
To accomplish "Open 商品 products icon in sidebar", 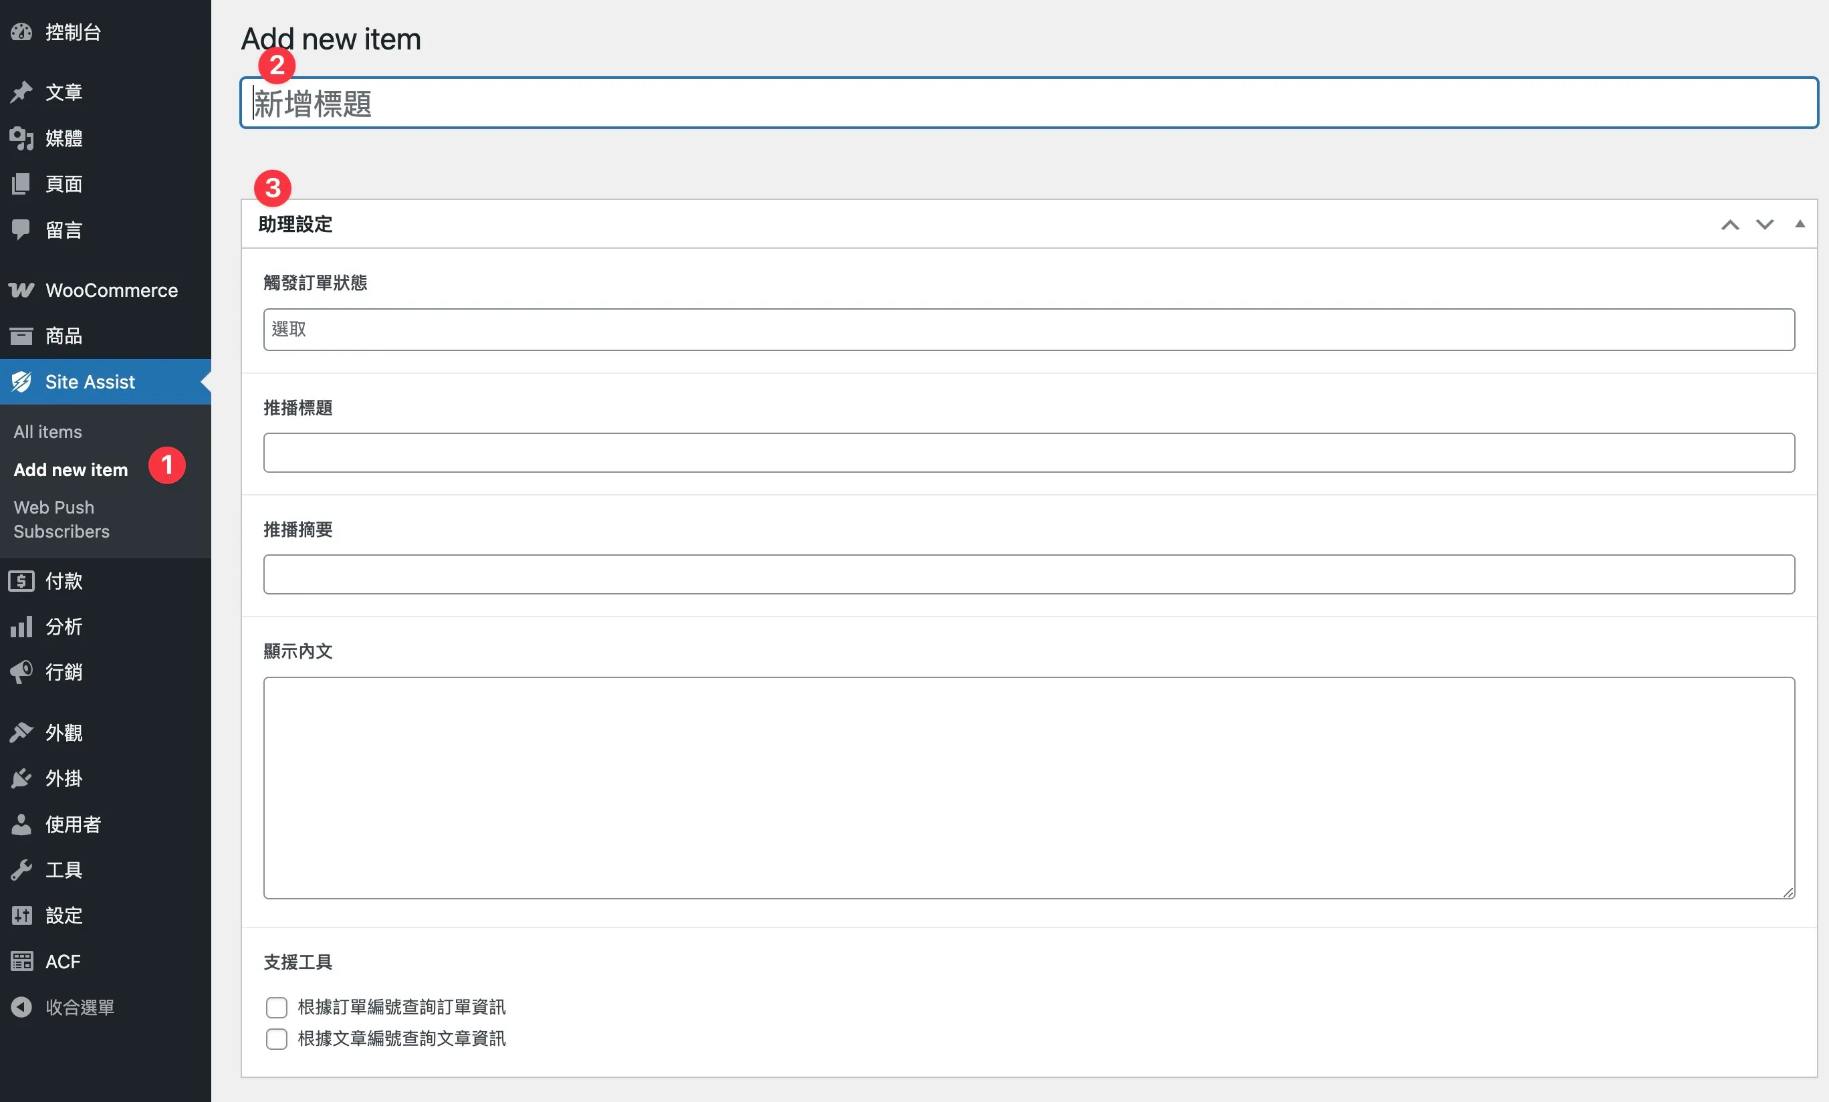I will pyautogui.click(x=21, y=336).
